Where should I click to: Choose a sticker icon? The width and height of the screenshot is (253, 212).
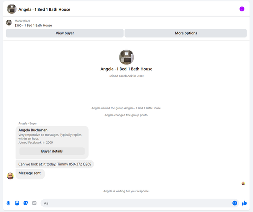26,203
